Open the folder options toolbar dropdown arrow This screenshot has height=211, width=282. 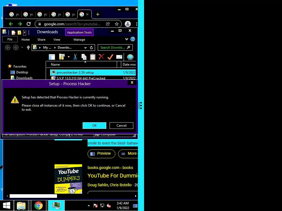click(69, 57)
